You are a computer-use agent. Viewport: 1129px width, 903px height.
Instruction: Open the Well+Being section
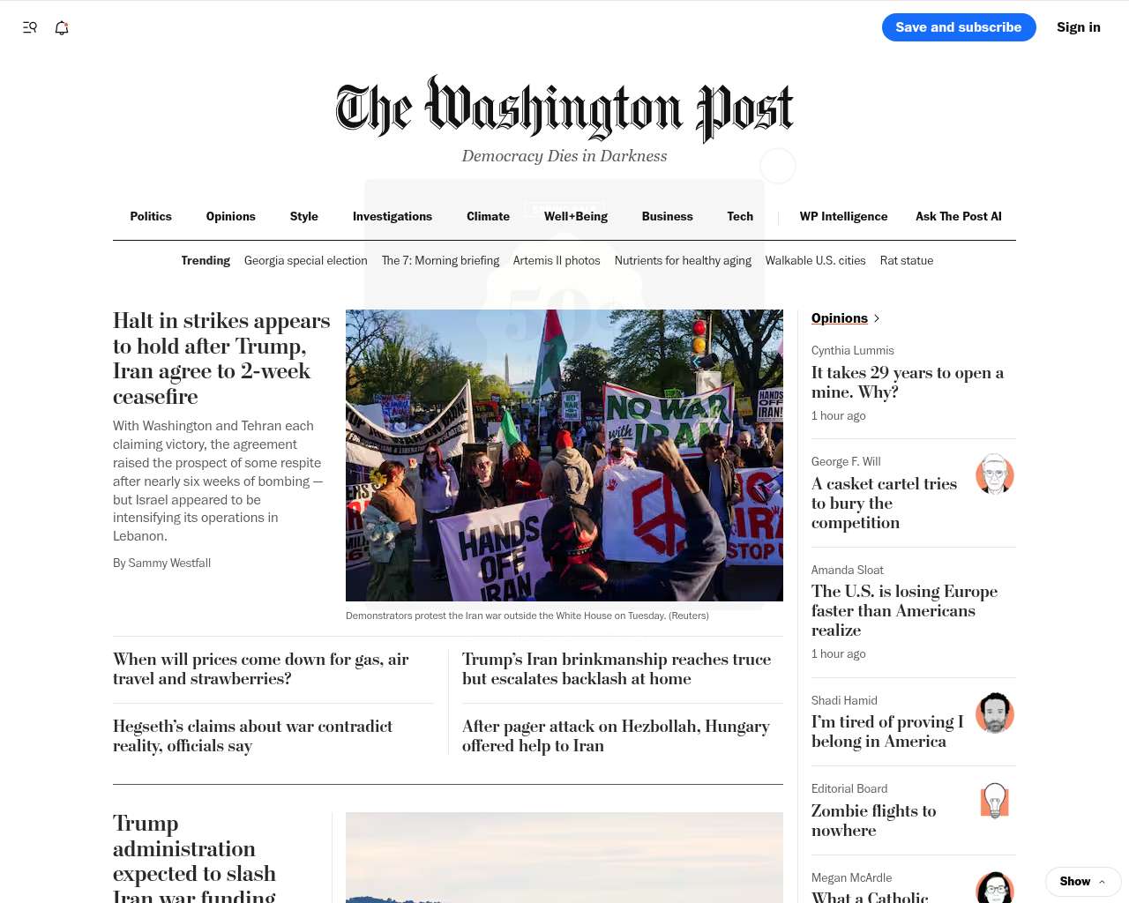pos(576,216)
